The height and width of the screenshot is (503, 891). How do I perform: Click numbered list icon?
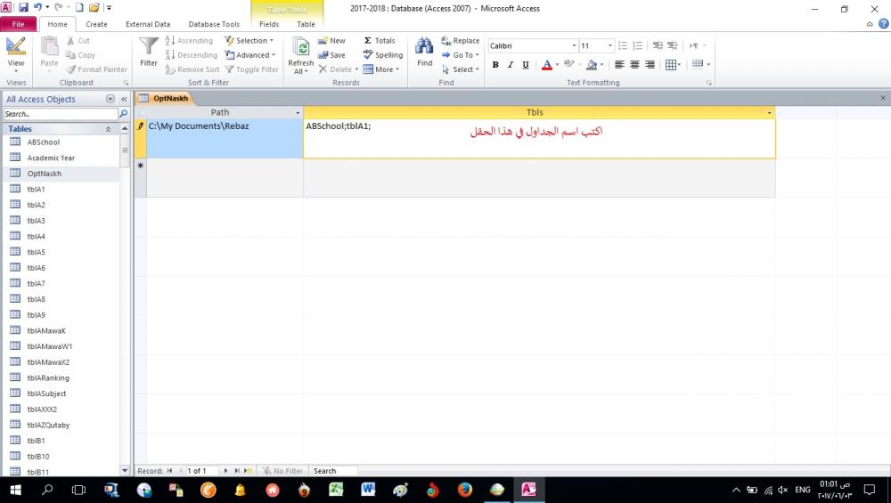coord(638,45)
